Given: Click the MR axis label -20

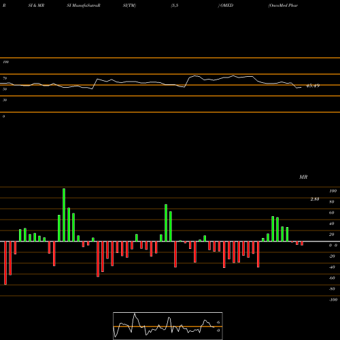Looking at the screenshot, I should pos(332,256).
